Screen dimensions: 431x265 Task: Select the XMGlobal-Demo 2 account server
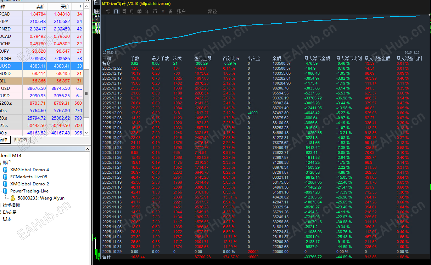[x=29, y=184]
